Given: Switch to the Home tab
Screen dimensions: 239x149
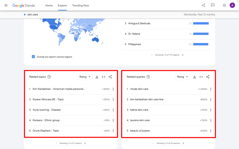Looking at the screenshot, I should [x=49, y=5].
